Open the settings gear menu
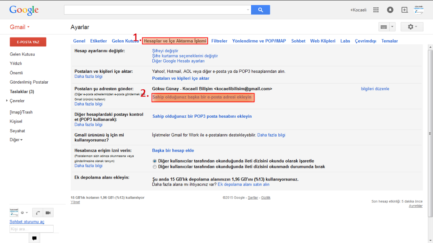433x243 pixels. (412, 27)
